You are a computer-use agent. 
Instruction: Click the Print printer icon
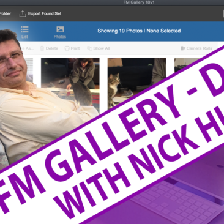point(67,48)
